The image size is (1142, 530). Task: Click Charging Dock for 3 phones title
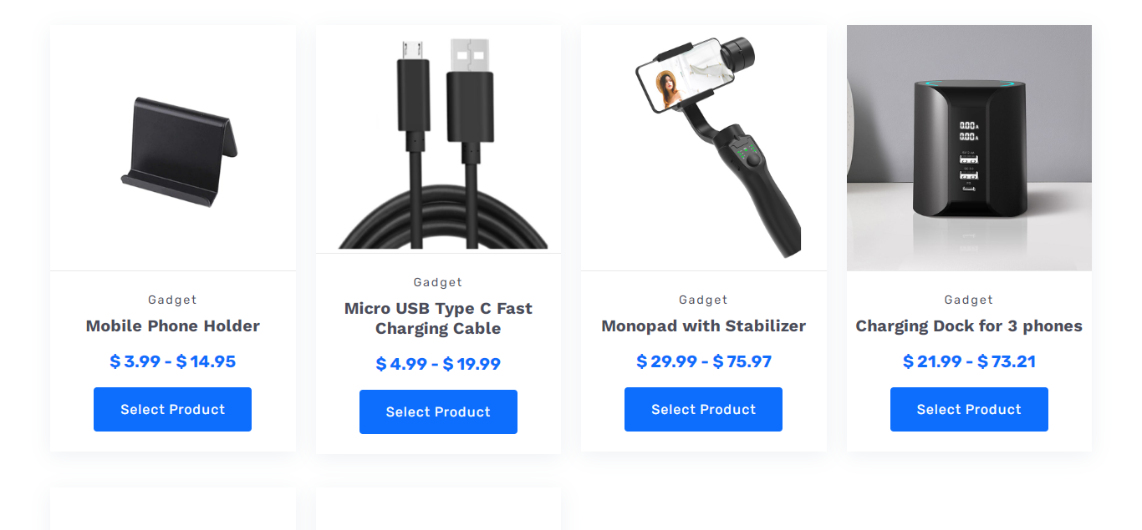pos(969,326)
